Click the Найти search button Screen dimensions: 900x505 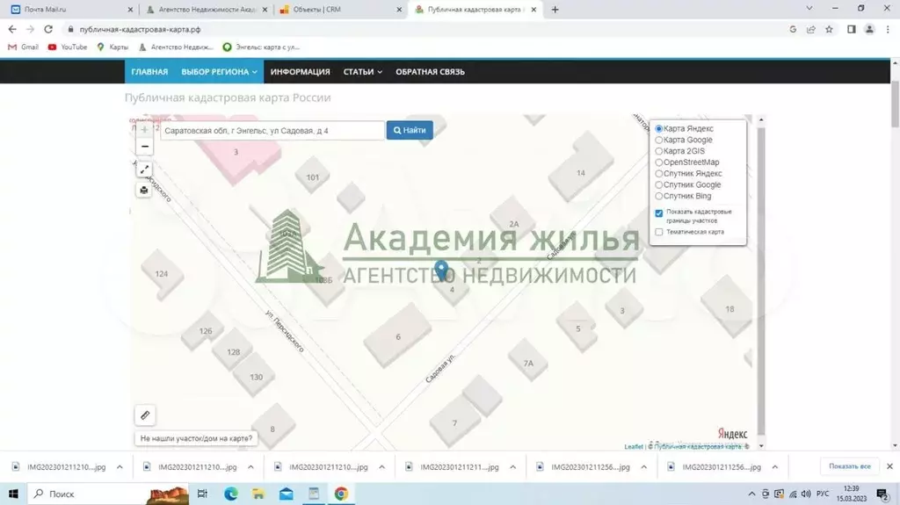pyautogui.click(x=410, y=130)
